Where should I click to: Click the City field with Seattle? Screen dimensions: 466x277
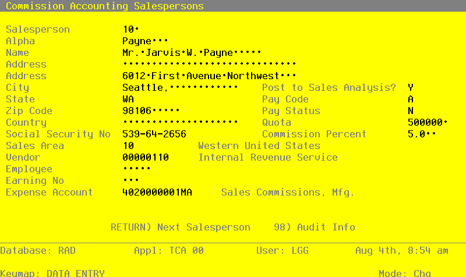tap(180, 87)
